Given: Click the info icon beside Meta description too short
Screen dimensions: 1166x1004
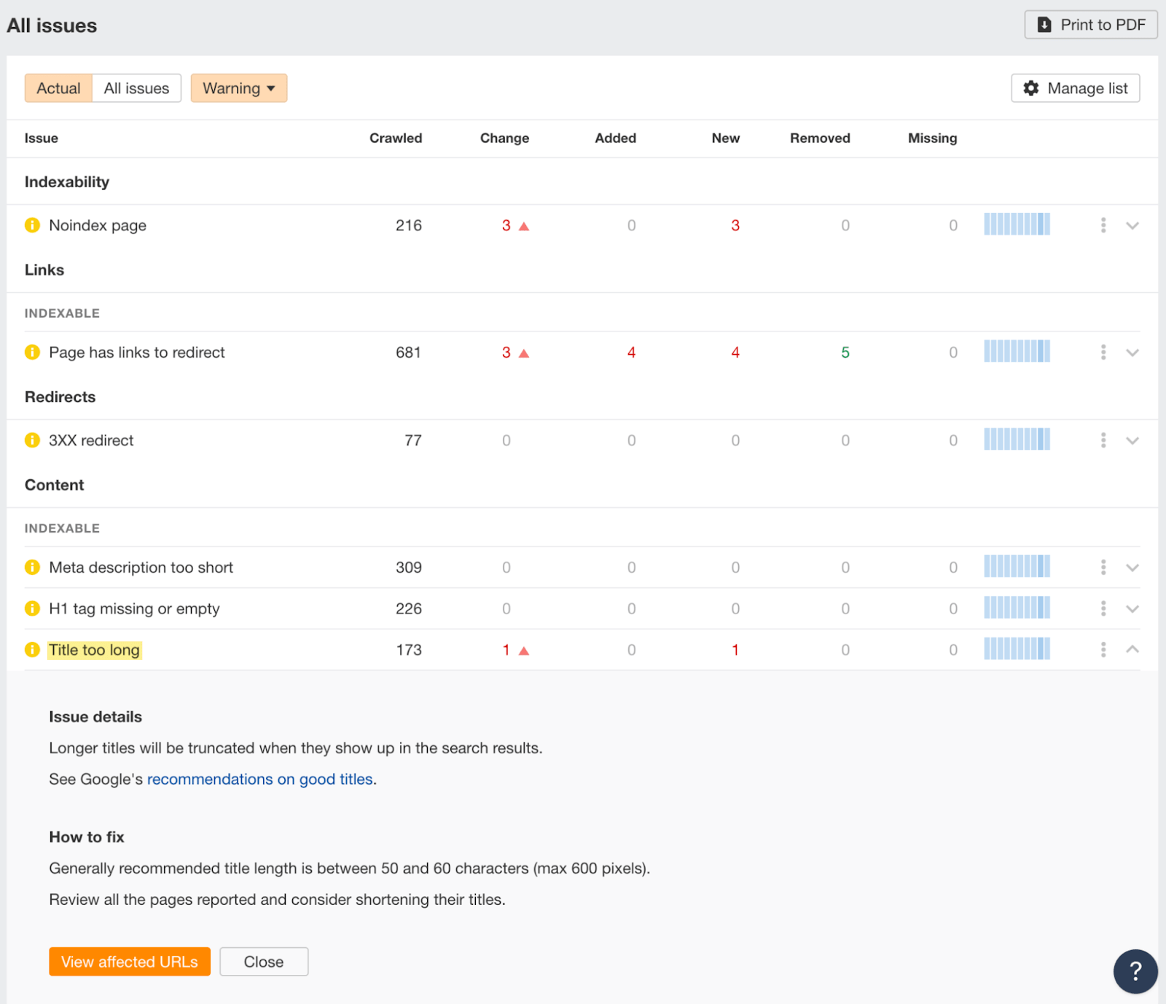Looking at the screenshot, I should [x=32, y=567].
